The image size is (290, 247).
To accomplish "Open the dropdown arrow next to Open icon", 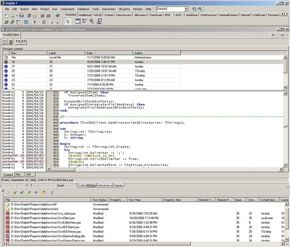I will [17, 15].
